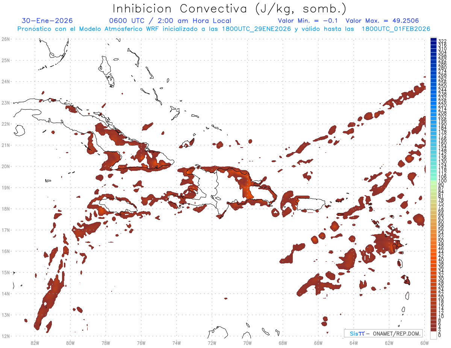
Task: Click the 62W longitude label
Action: pyautogui.click(x=389, y=343)
